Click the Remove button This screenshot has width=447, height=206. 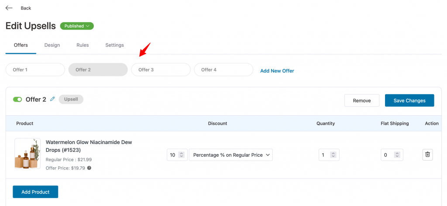click(x=362, y=100)
